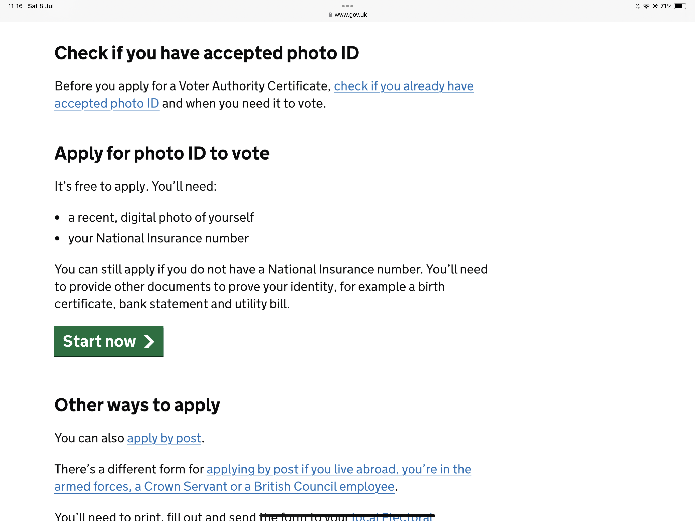Tap the orientation lock status icon
Viewport: 695px width, 521px height.
655,6
